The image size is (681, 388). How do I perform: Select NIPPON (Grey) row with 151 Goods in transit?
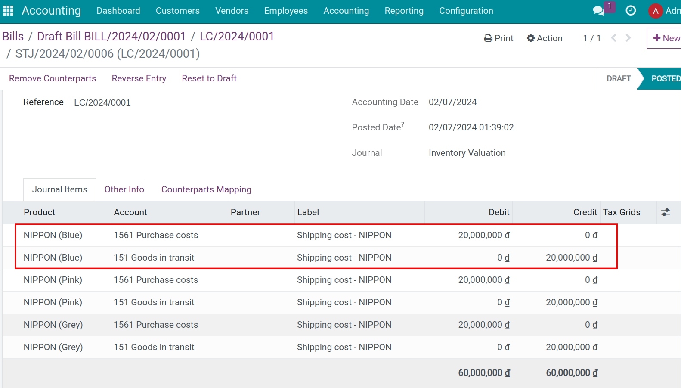[342, 347]
